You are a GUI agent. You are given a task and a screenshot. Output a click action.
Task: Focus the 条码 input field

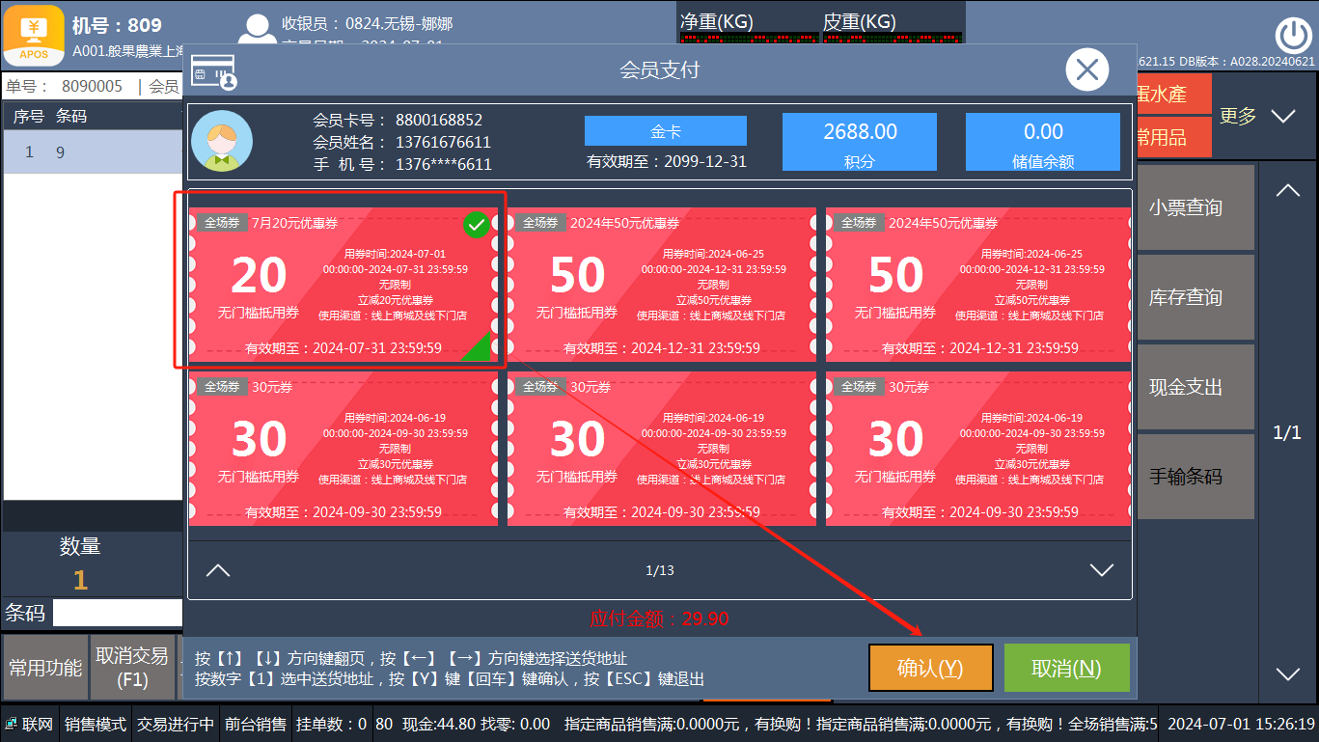[118, 613]
